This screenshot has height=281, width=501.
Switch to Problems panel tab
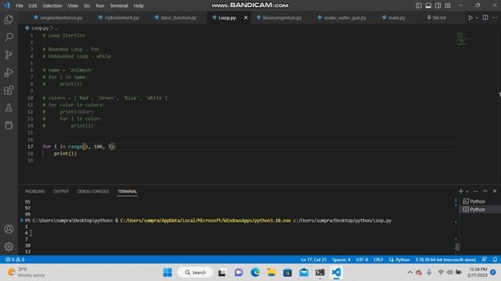coord(34,191)
